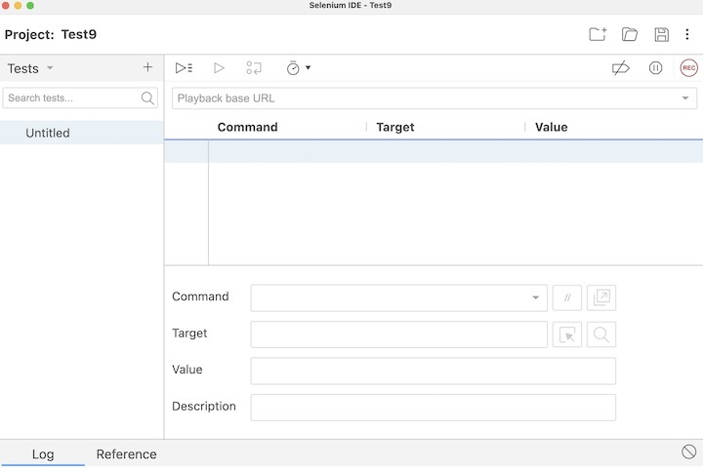This screenshot has height=470, width=703.
Task: Open more options three-dot menu
Action: [686, 35]
